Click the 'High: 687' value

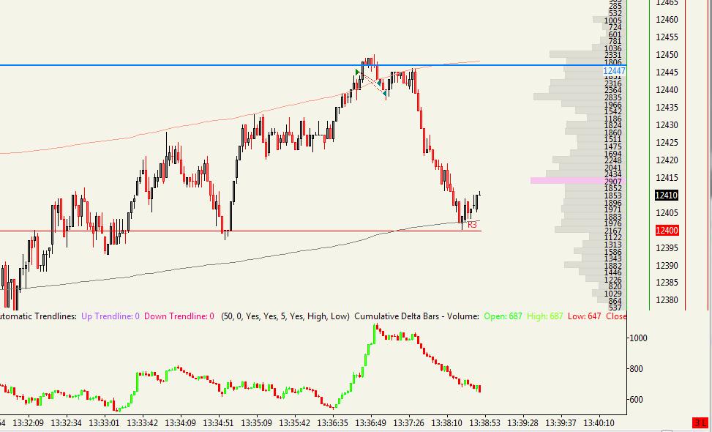click(x=544, y=316)
